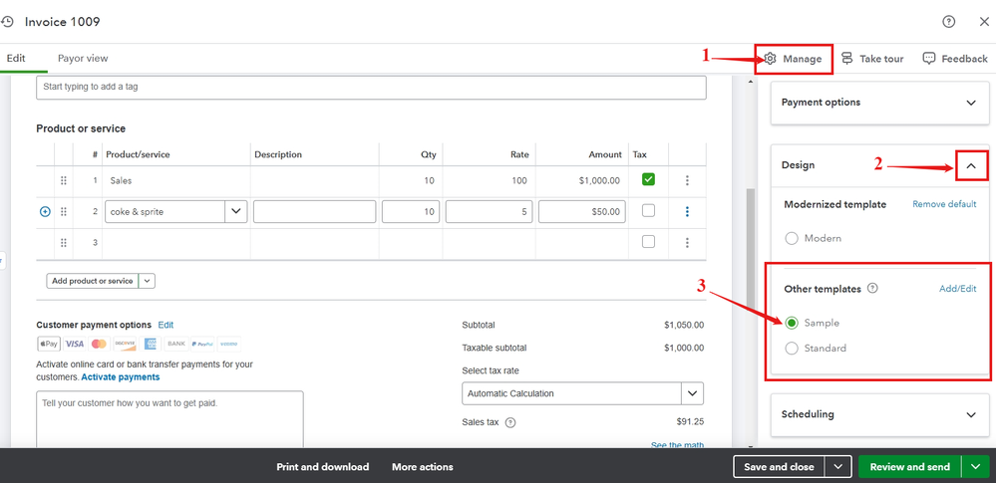Click the Save and close button
The image size is (996, 483).
click(779, 466)
